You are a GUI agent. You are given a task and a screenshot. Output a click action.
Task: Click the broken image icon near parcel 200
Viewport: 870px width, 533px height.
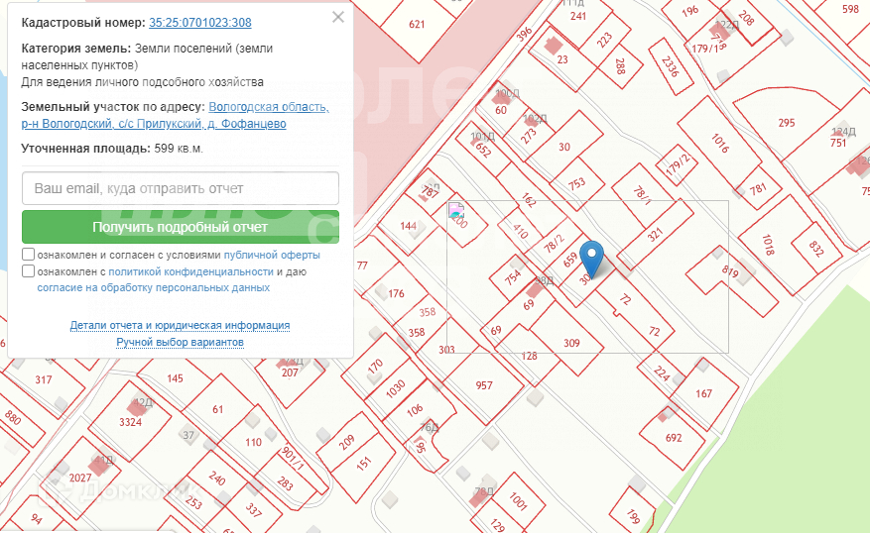(456, 210)
